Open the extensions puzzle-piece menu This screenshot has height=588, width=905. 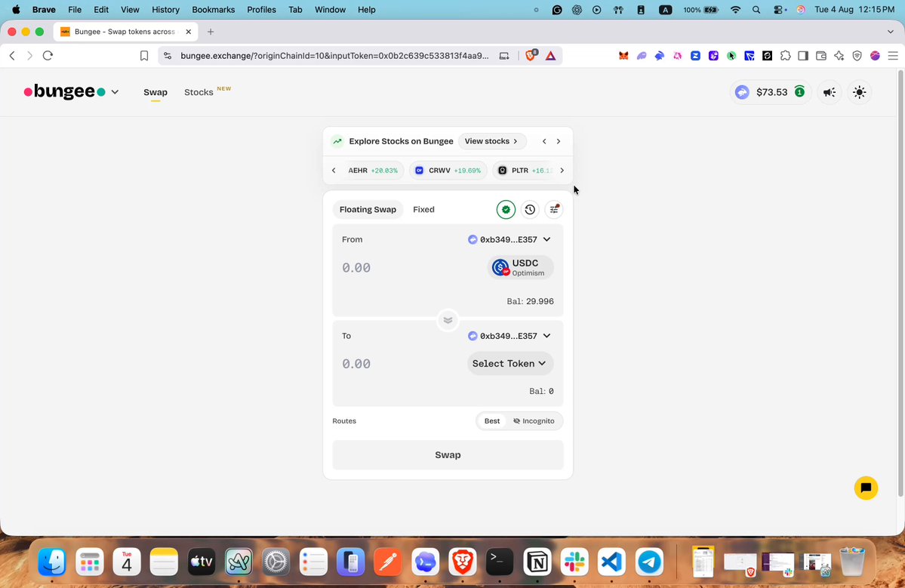(785, 55)
